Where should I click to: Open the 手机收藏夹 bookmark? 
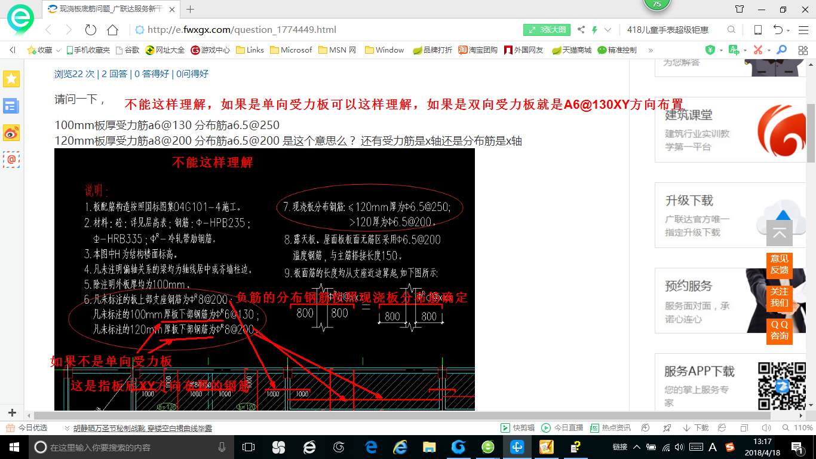click(88, 50)
